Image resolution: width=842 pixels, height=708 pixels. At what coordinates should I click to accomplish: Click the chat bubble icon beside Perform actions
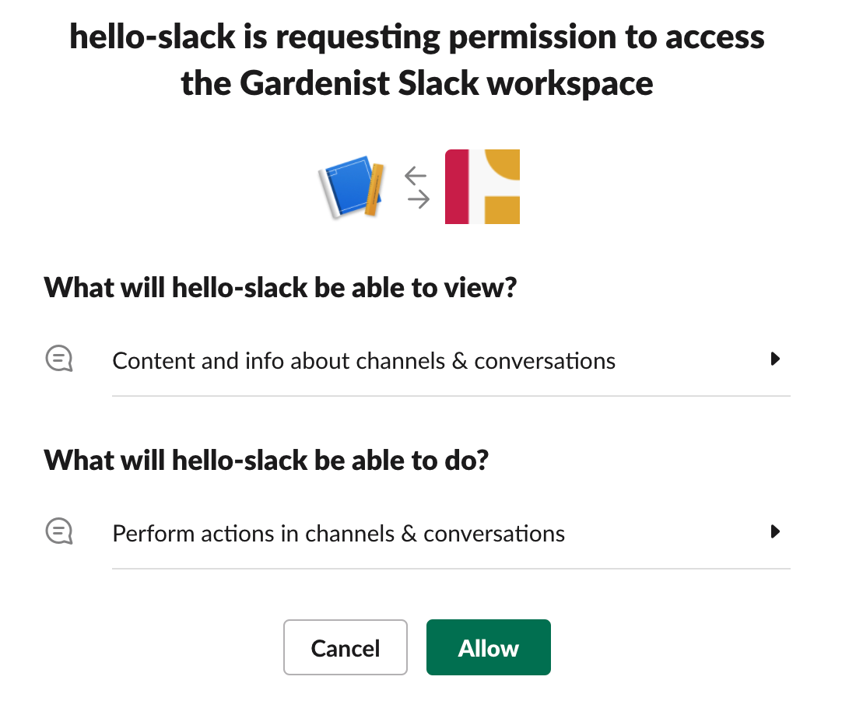59,531
